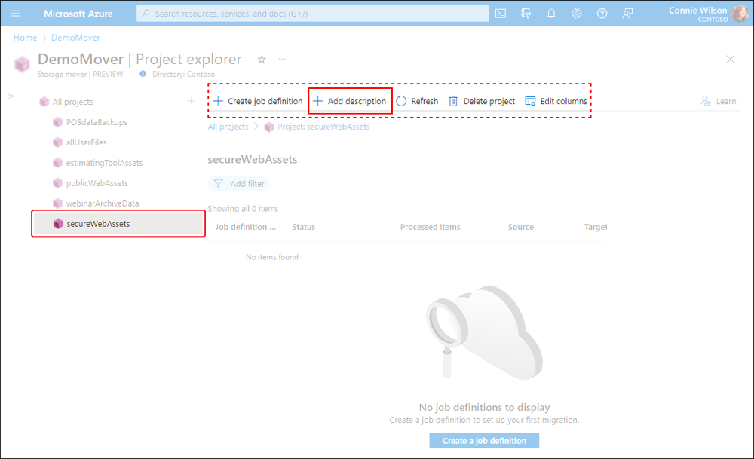Click the DemoMover storage mover icon by the title
The image size is (754, 459).
coord(22,64)
